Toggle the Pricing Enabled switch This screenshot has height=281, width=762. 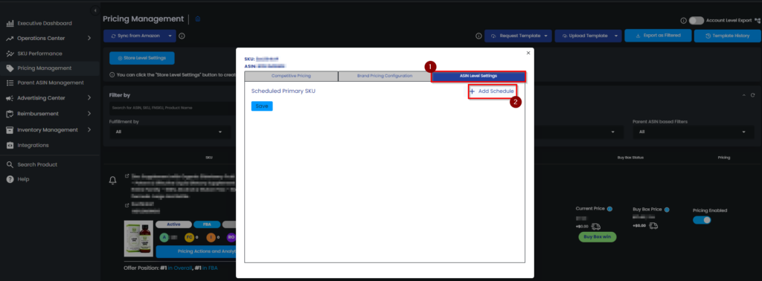[702, 220]
